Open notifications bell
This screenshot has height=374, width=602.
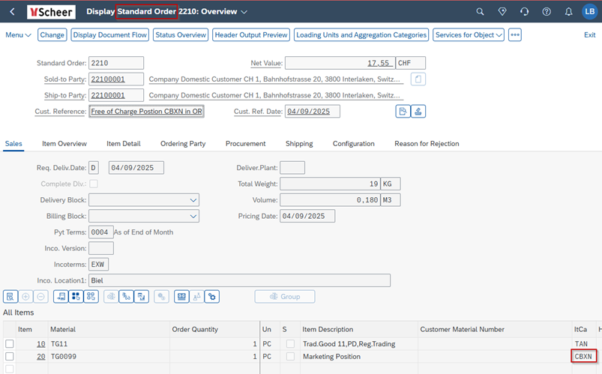[568, 11]
